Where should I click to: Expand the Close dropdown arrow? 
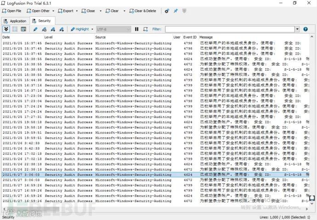[101, 11]
